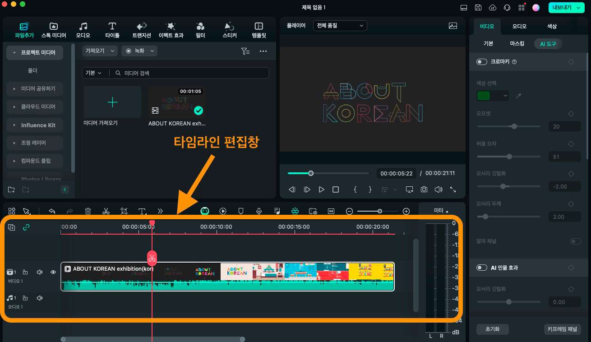The image size is (591, 342).
Task: Open the filter and sort icon in the media panel
Action: tap(245, 51)
